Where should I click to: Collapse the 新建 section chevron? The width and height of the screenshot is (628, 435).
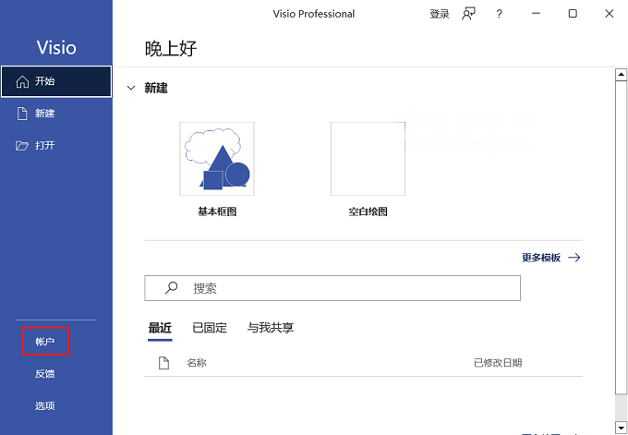click(131, 88)
